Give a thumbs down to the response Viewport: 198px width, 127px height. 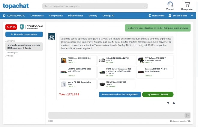(x=168, y=103)
